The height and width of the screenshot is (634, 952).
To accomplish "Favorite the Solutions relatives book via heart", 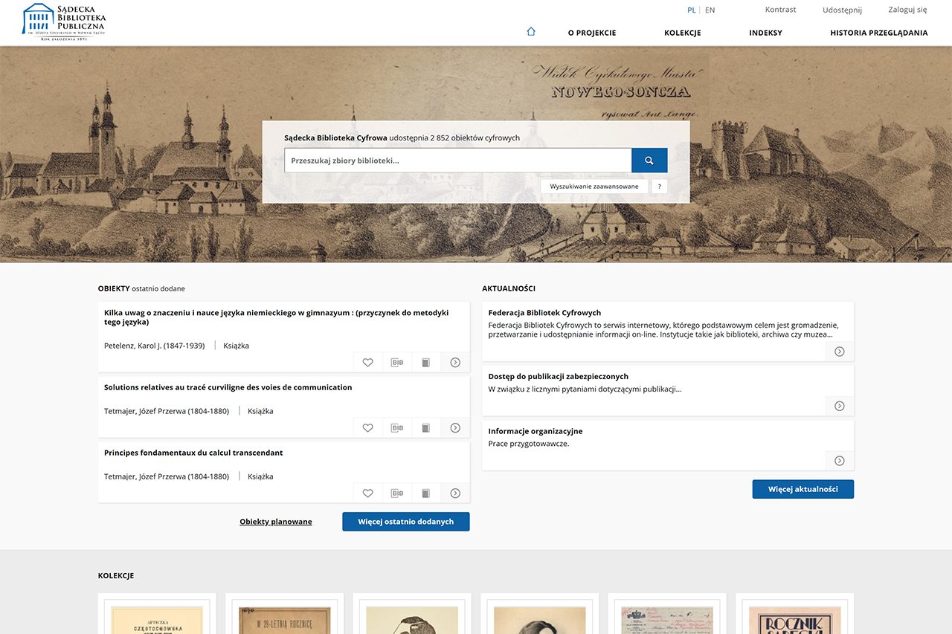I will coord(367,428).
